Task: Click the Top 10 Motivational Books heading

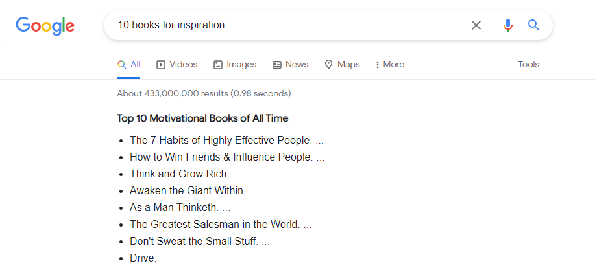Action: pyautogui.click(x=202, y=118)
